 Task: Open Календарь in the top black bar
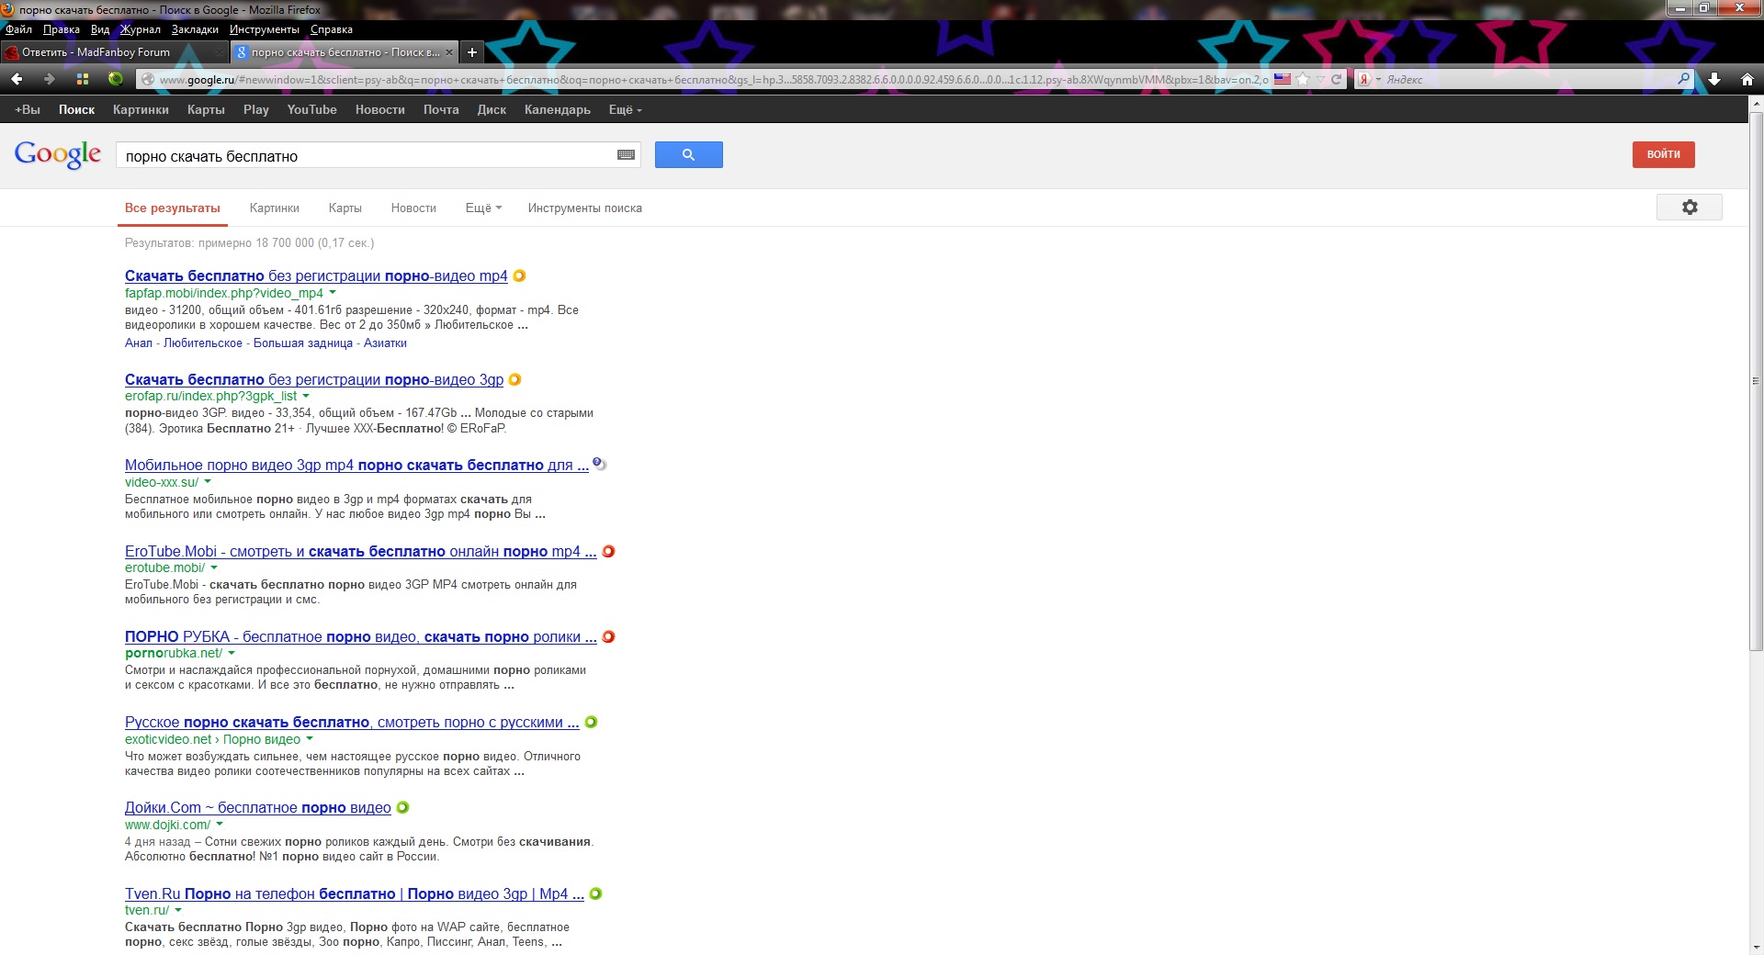pyautogui.click(x=557, y=109)
